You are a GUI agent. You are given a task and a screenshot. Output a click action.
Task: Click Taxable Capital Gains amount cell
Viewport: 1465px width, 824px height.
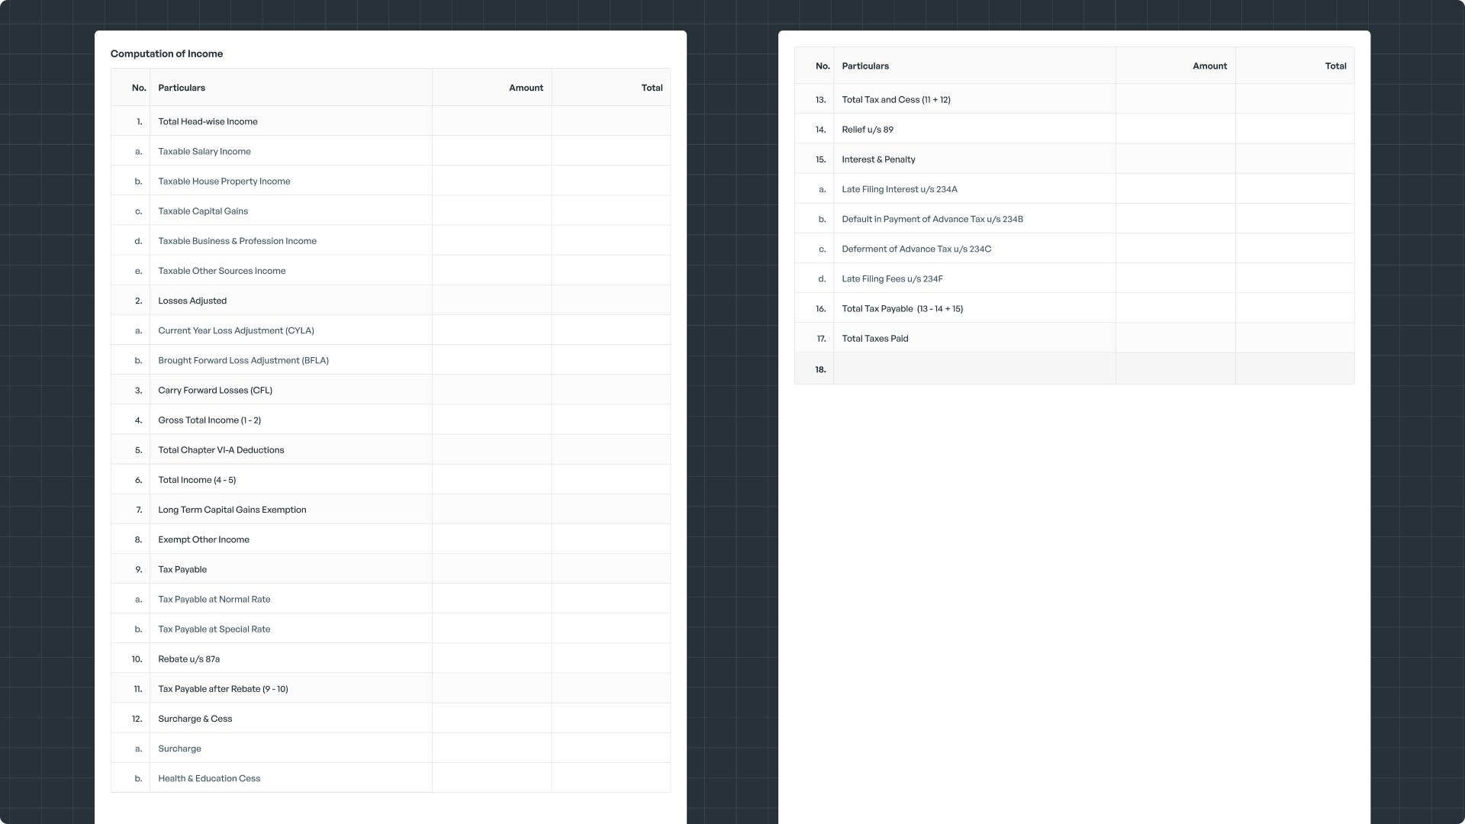(491, 211)
